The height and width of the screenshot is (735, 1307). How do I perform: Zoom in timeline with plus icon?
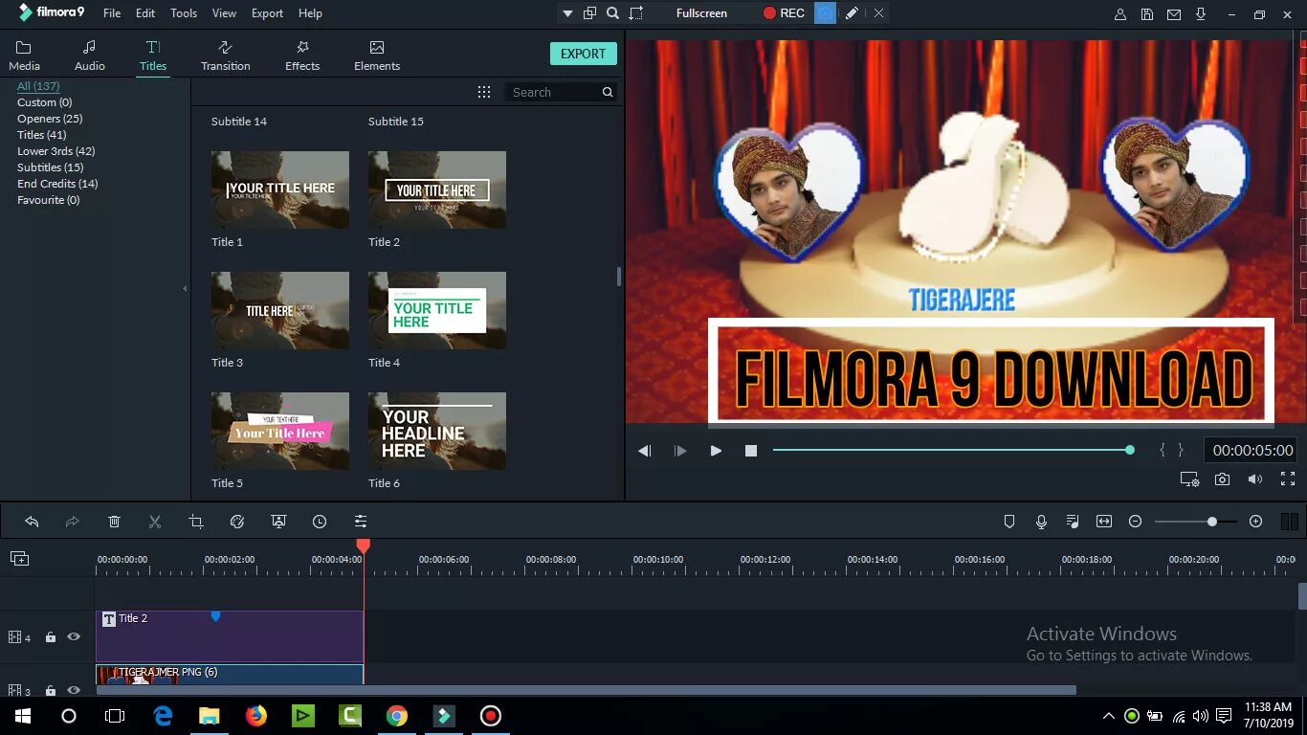[1256, 522]
